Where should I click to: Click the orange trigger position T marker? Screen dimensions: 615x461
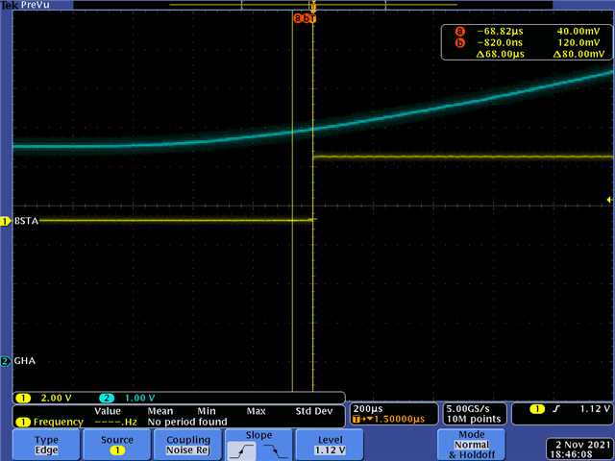(312, 18)
